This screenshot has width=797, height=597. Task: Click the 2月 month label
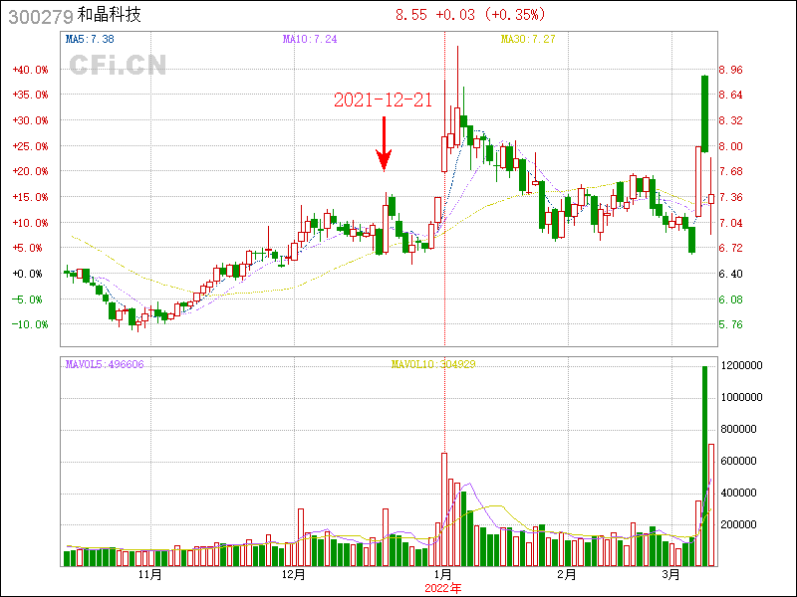point(567,575)
